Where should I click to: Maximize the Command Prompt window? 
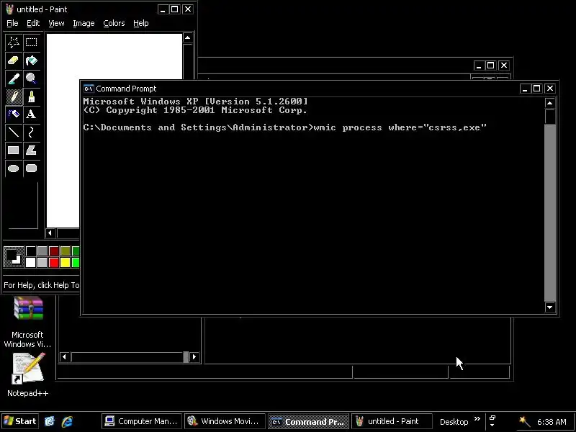536,89
